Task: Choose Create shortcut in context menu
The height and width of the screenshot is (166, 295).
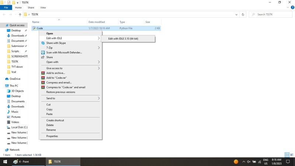Action: (70, 120)
